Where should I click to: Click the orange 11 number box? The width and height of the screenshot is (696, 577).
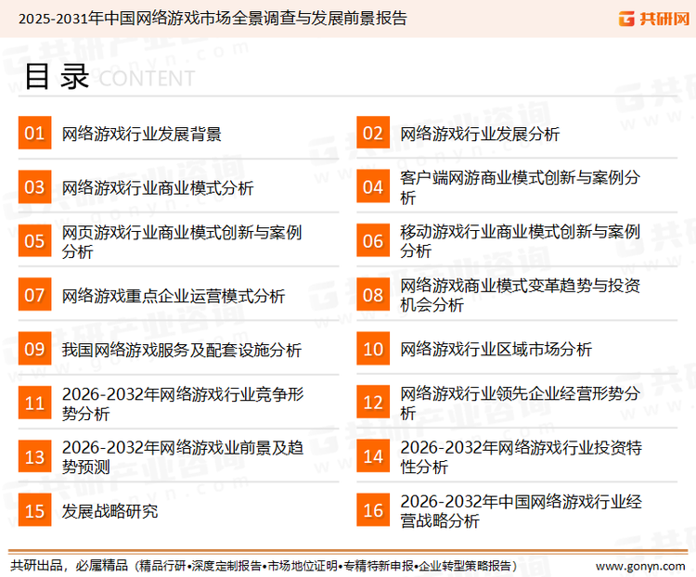34,403
